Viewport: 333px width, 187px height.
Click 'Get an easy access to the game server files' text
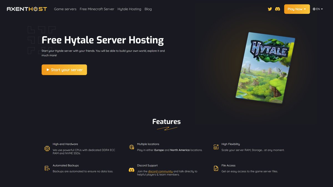click(249, 171)
